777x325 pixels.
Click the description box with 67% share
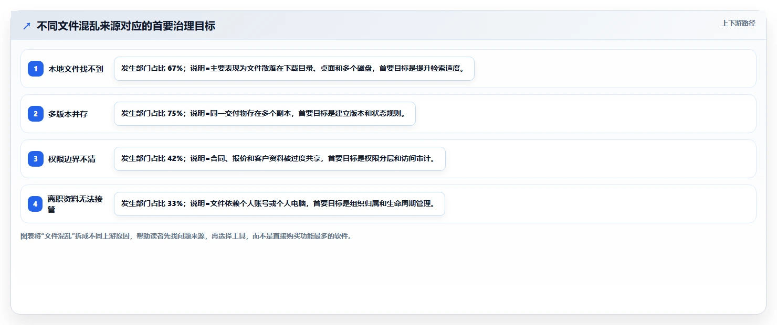click(x=294, y=69)
